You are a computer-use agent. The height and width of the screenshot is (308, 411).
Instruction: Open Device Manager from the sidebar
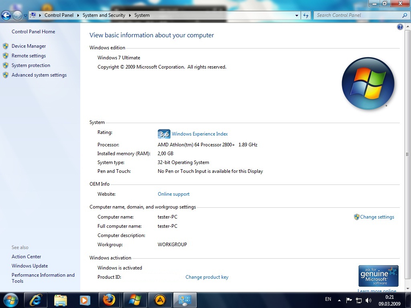[x=28, y=46]
